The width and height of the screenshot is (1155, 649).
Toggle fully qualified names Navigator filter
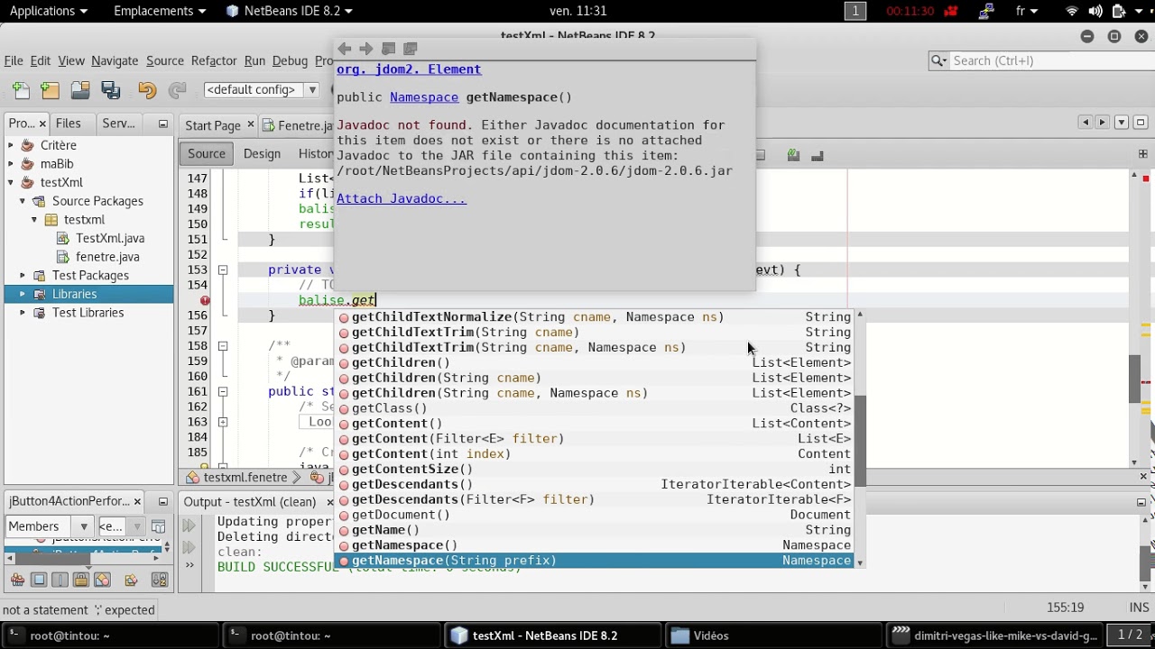pos(131,580)
